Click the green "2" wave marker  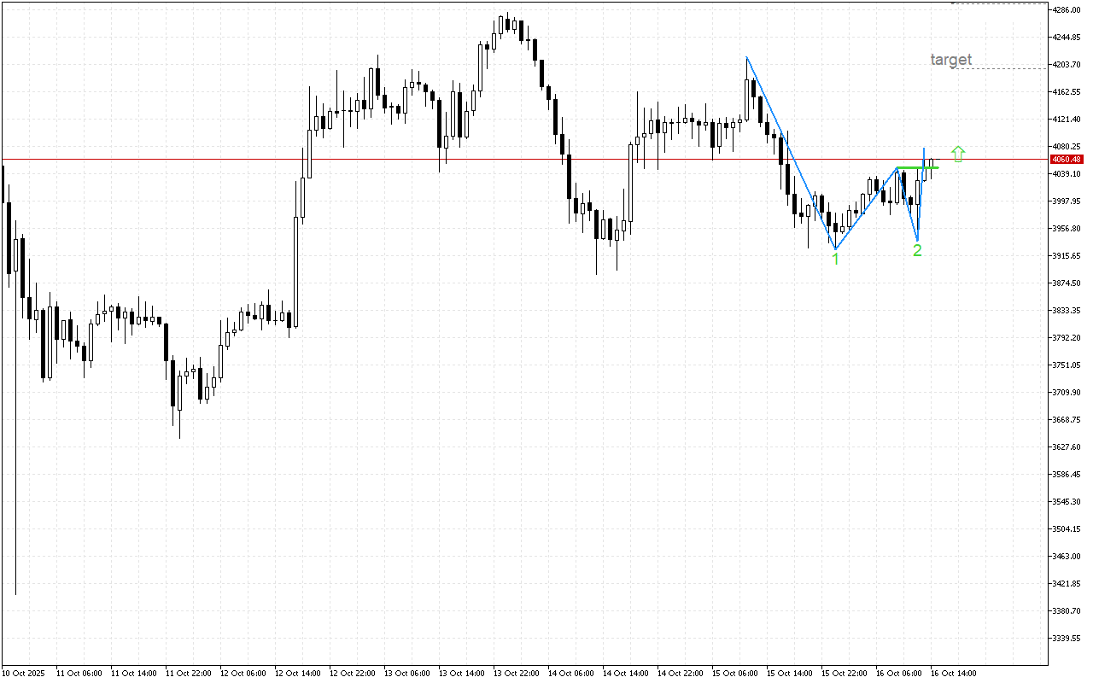coord(917,250)
